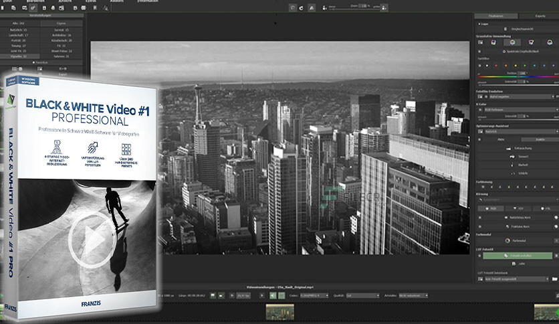Switch to the Experte tab
The height and width of the screenshot is (324, 559).
tap(540, 16)
